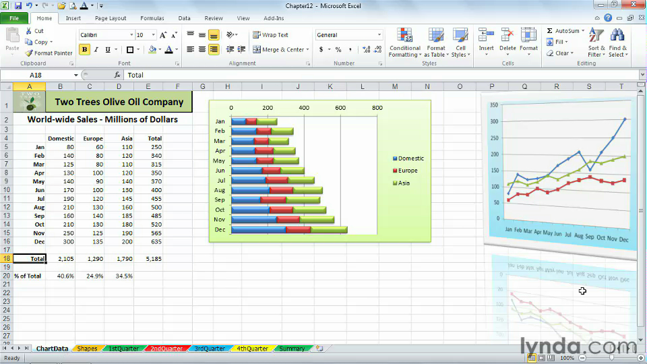Open the Clear dropdown
This screenshot has width=647, height=364.
560,53
